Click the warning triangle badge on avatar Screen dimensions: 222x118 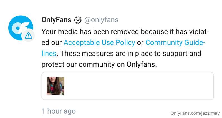point(29,36)
